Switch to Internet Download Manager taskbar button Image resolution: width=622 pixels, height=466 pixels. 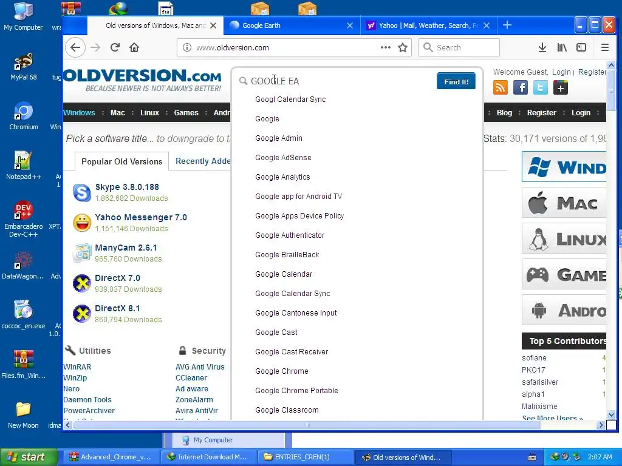pyautogui.click(x=209, y=457)
